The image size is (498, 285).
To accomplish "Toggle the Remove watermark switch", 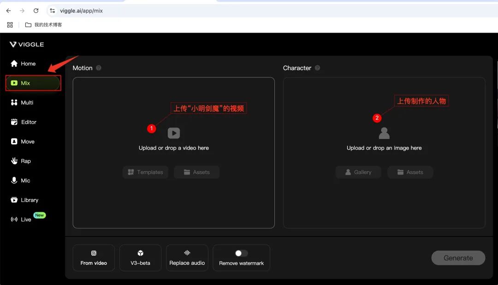I will pos(241,253).
